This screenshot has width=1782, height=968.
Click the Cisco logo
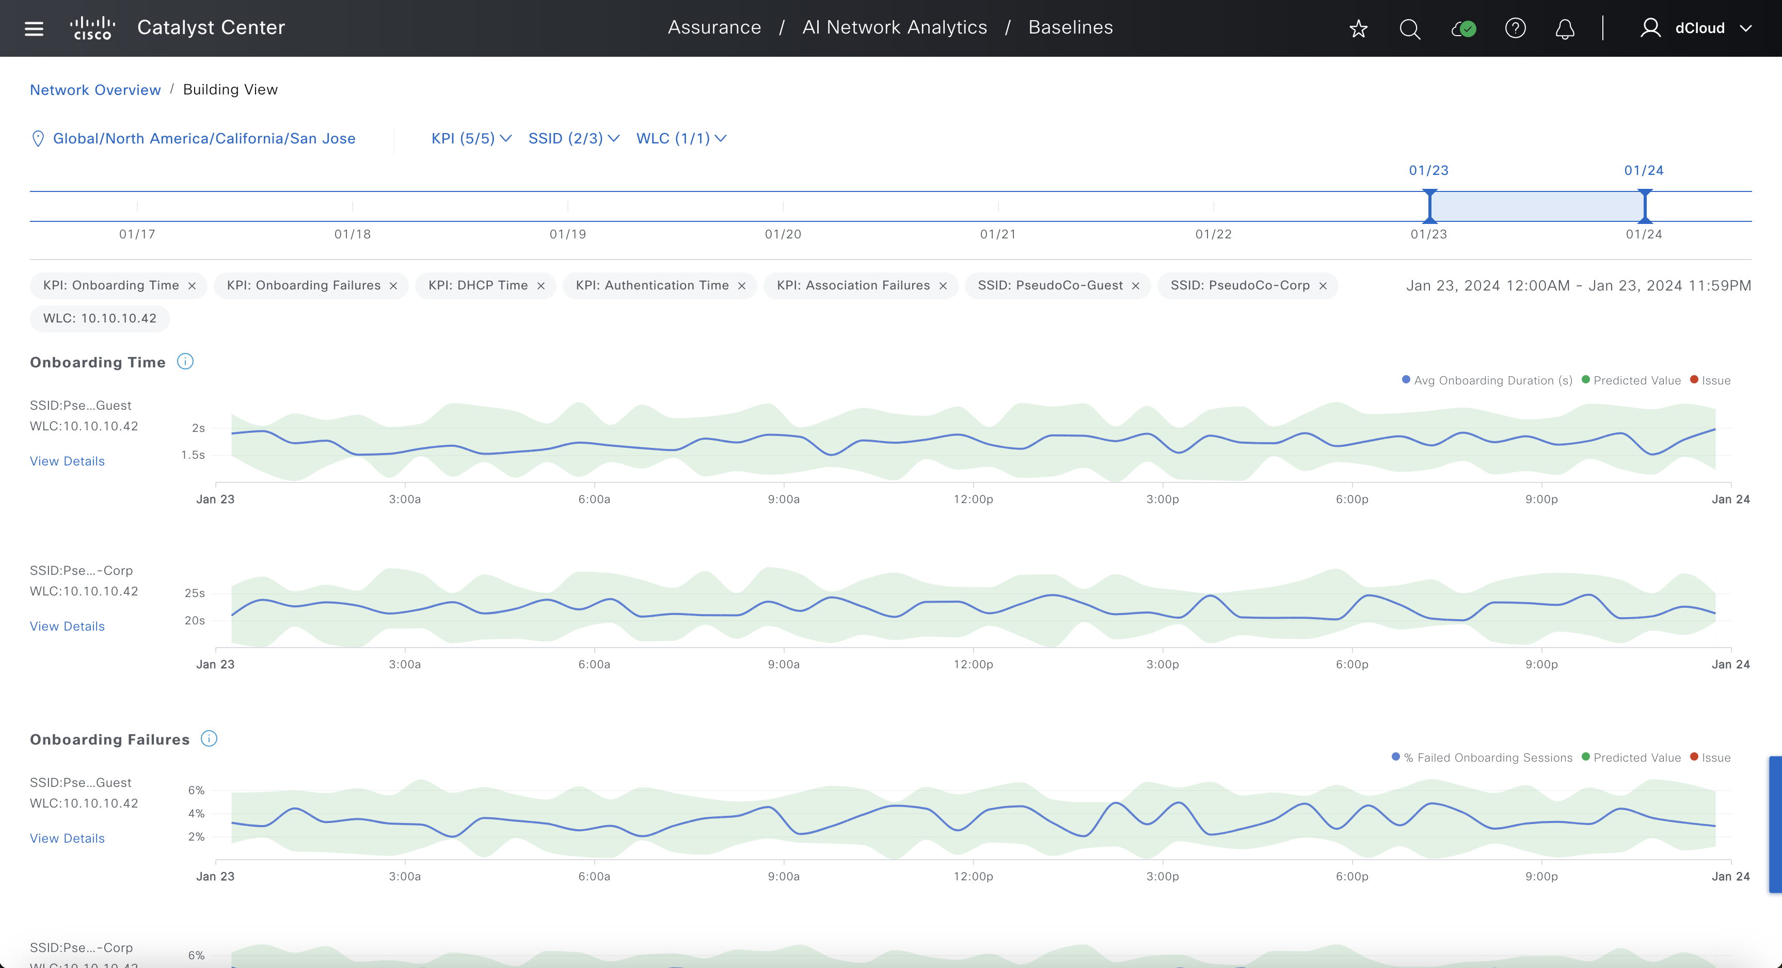[x=93, y=28]
